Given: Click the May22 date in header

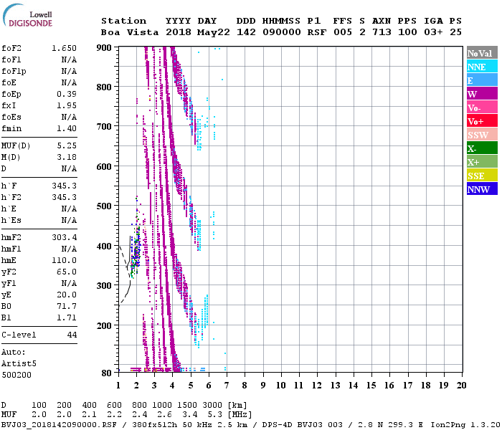Looking at the screenshot, I should [213, 32].
